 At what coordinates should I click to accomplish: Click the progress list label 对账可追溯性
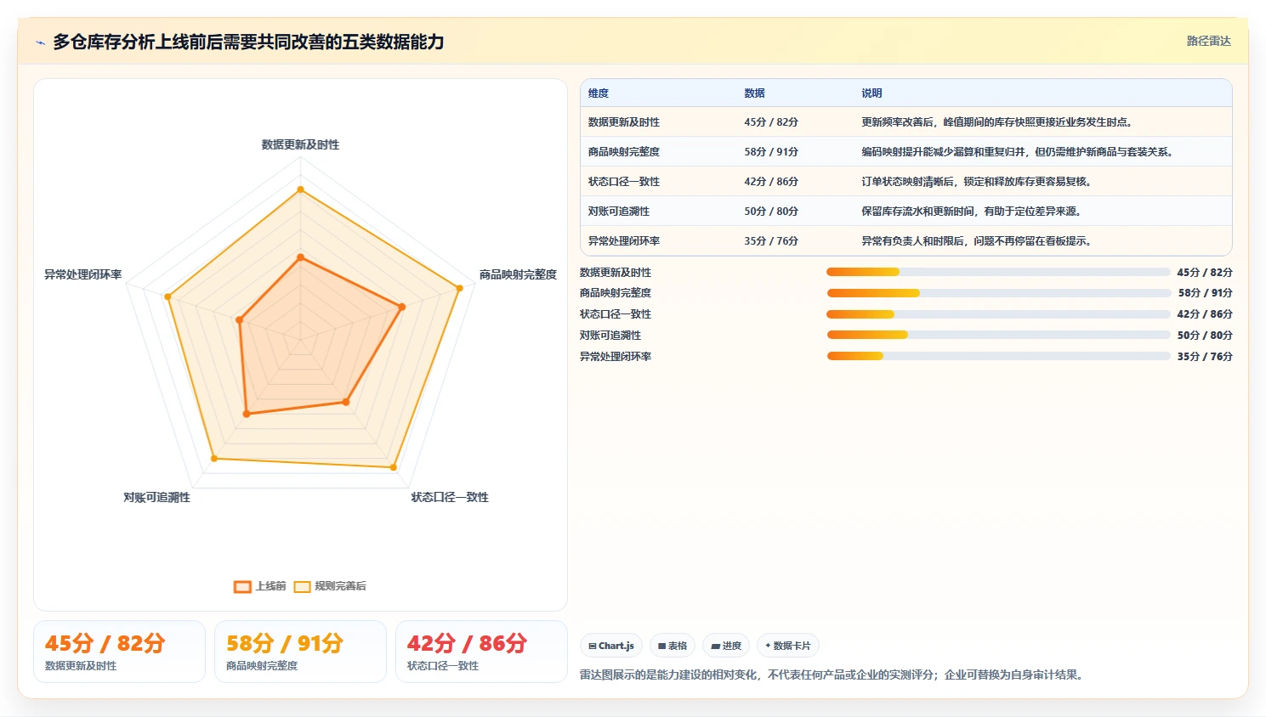[610, 336]
